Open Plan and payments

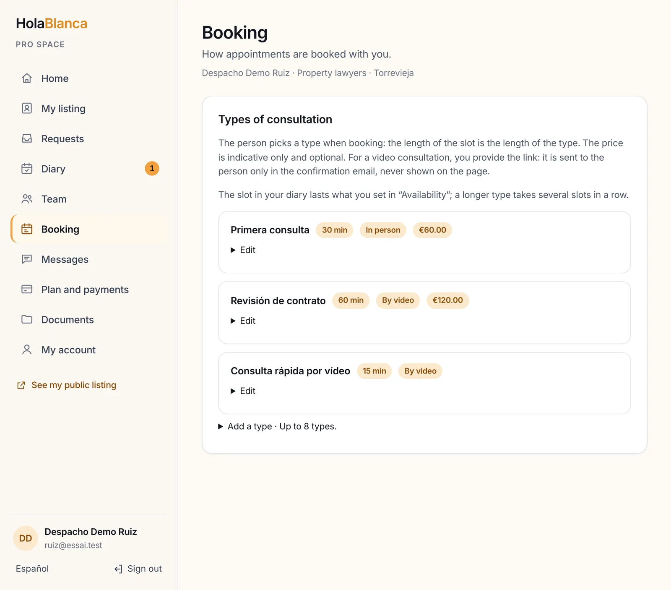click(x=89, y=290)
